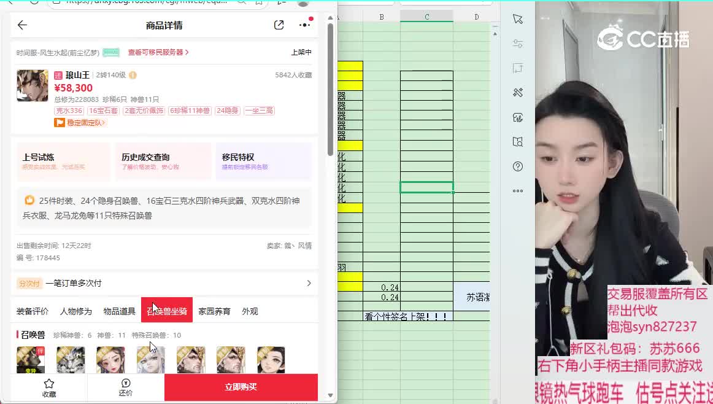Expand the 分次付 一笔订单多次付 row chevron

click(309, 283)
